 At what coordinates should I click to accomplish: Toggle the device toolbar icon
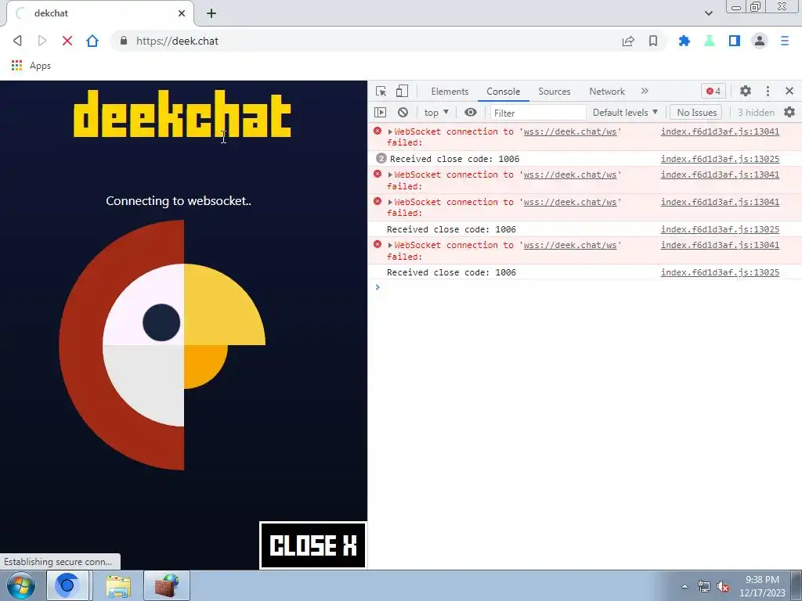point(402,91)
